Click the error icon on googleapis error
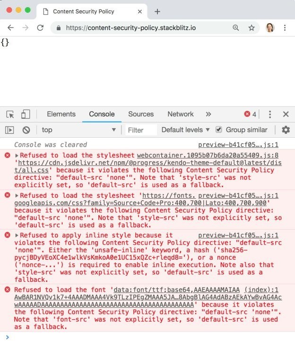Screen dimensions: 295x359 pos(7,195)
